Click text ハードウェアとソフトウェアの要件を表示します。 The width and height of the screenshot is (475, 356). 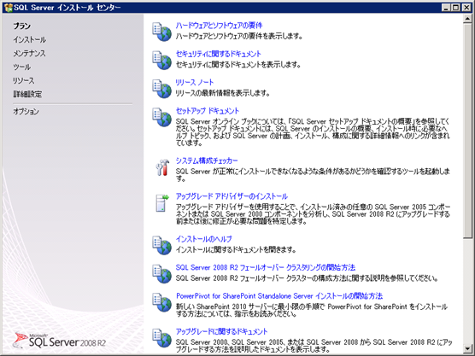click(239, 37)
